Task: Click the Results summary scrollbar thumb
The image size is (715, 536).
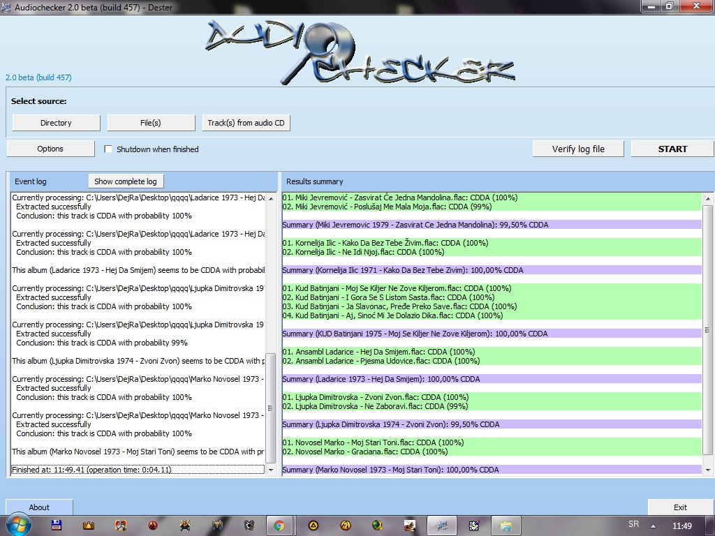Action: [708, 329]
